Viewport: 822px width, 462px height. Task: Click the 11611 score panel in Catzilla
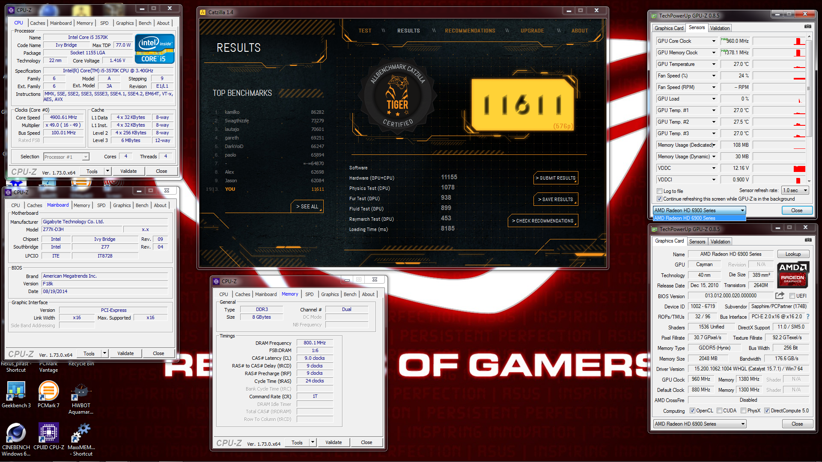(x=522, y=104)
